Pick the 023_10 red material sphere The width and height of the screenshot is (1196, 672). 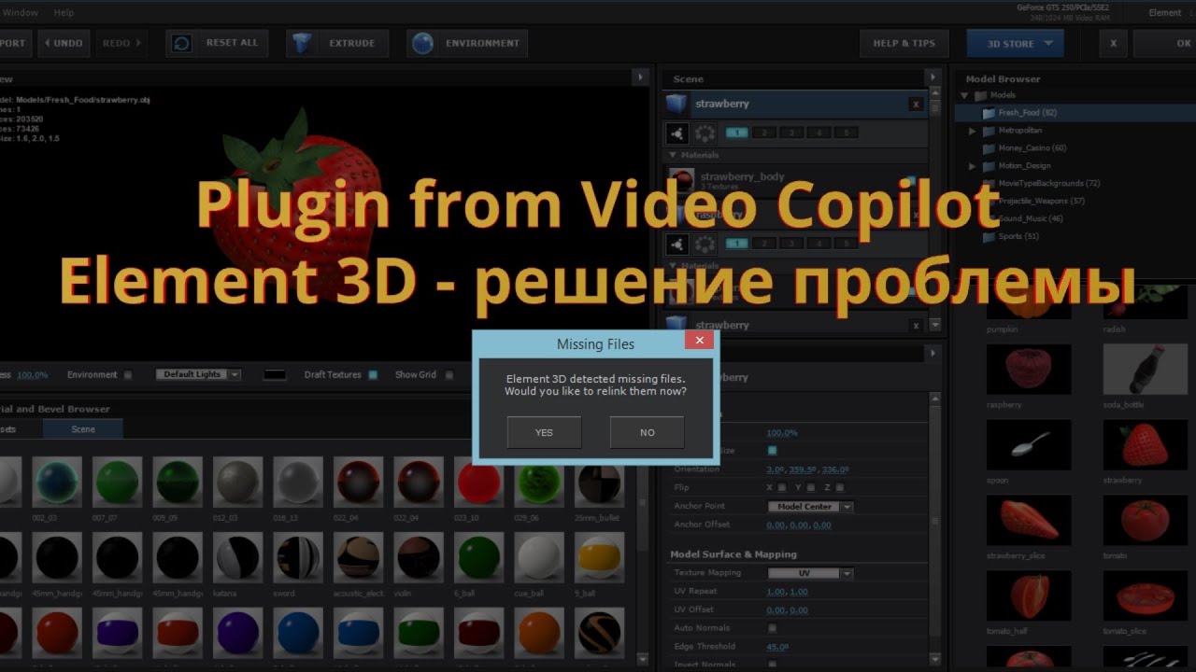[x=478, y=482]
